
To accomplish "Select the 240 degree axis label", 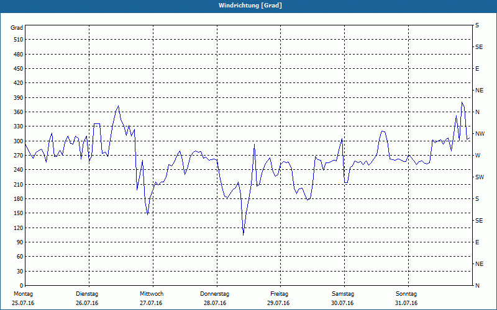I will coord(19,170).
